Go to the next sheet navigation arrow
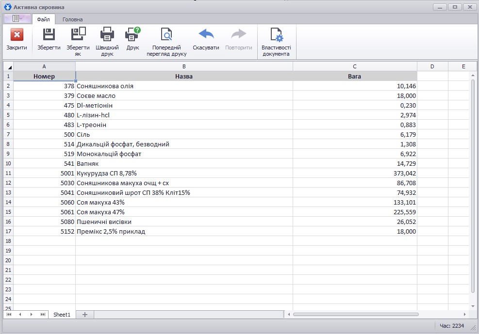479x334 pixels. coord(31,315)
